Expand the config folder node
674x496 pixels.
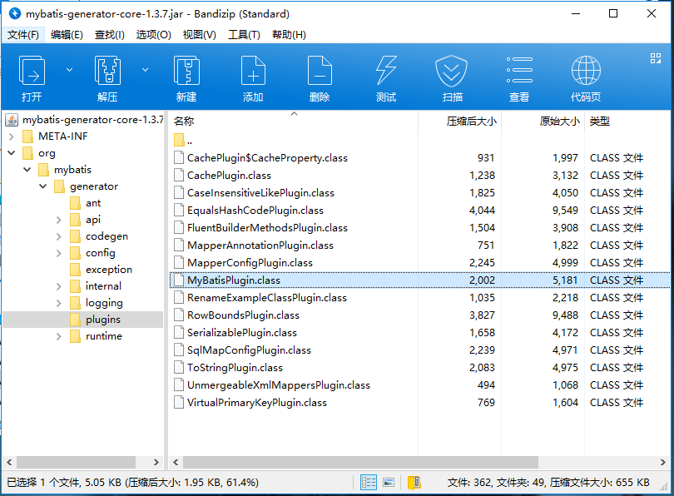point(59,253)
